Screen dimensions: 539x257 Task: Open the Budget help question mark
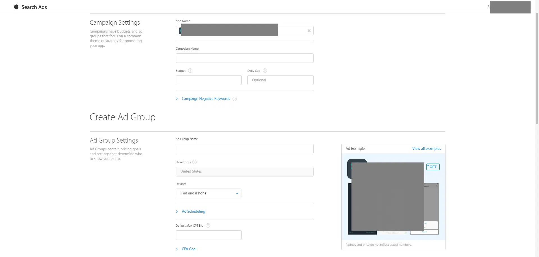(x=190, y=71)
